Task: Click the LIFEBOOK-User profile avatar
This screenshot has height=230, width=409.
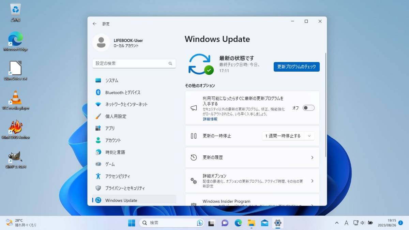Action: click(101, 43)
